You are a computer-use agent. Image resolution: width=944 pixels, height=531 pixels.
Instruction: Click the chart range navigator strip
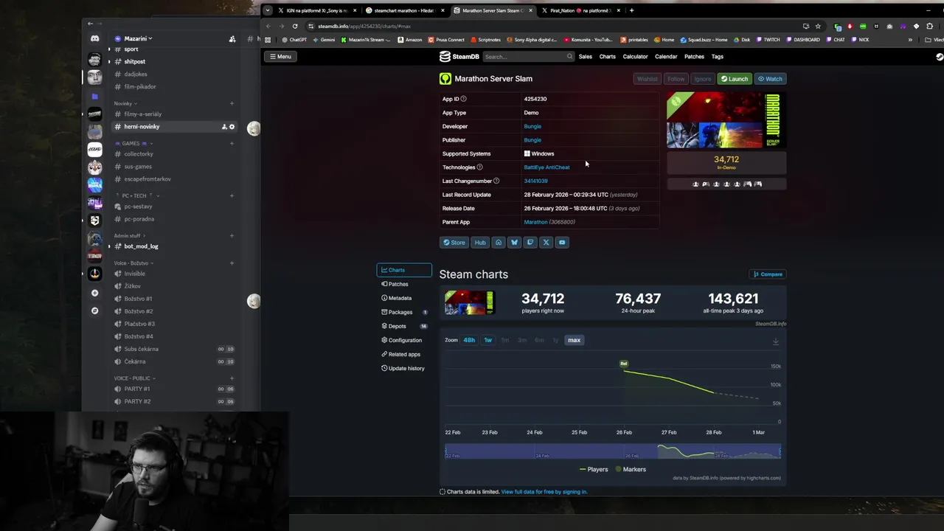613,452
